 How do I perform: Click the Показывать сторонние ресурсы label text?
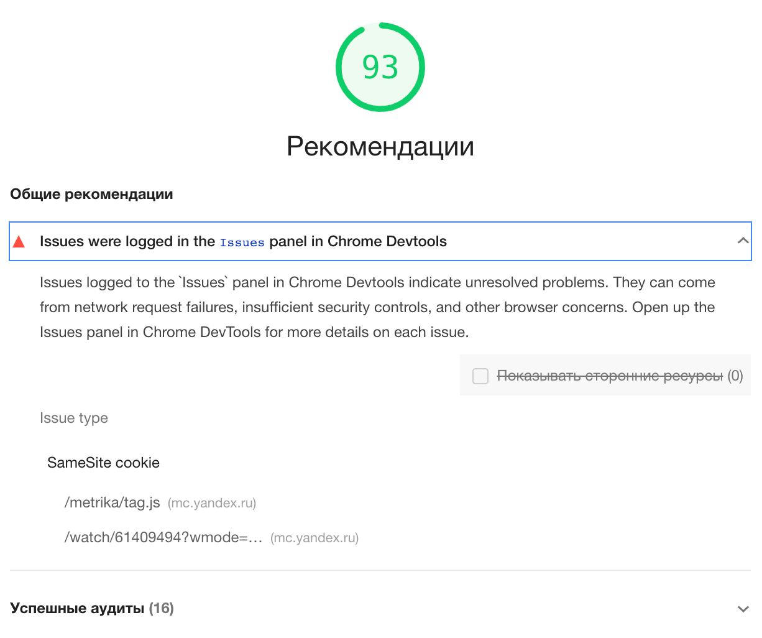click(610, 376)
